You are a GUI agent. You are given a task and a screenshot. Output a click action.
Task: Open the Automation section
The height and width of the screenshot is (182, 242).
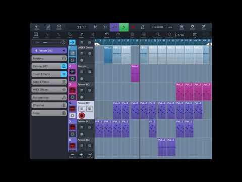pos(49,98)
